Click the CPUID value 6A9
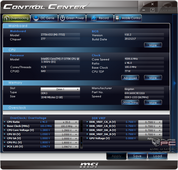 (60, 71)
